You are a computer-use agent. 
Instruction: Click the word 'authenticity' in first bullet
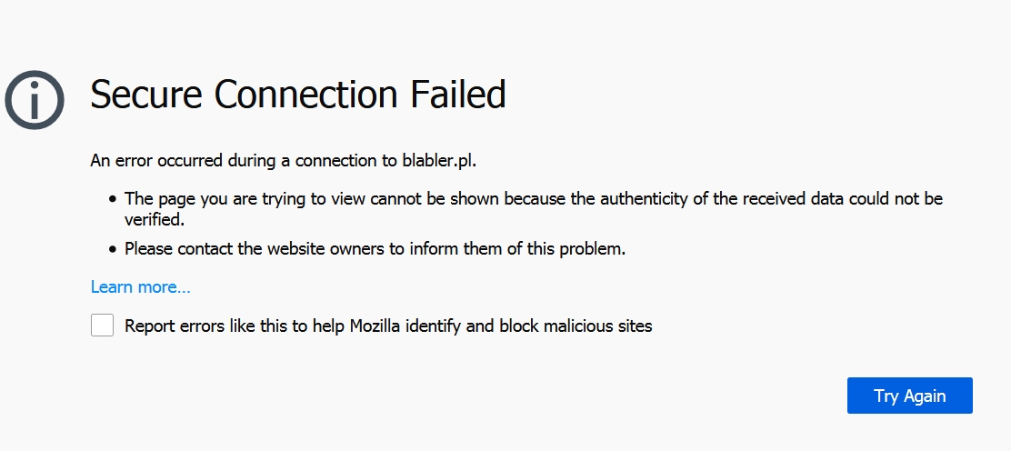[644, 199]
